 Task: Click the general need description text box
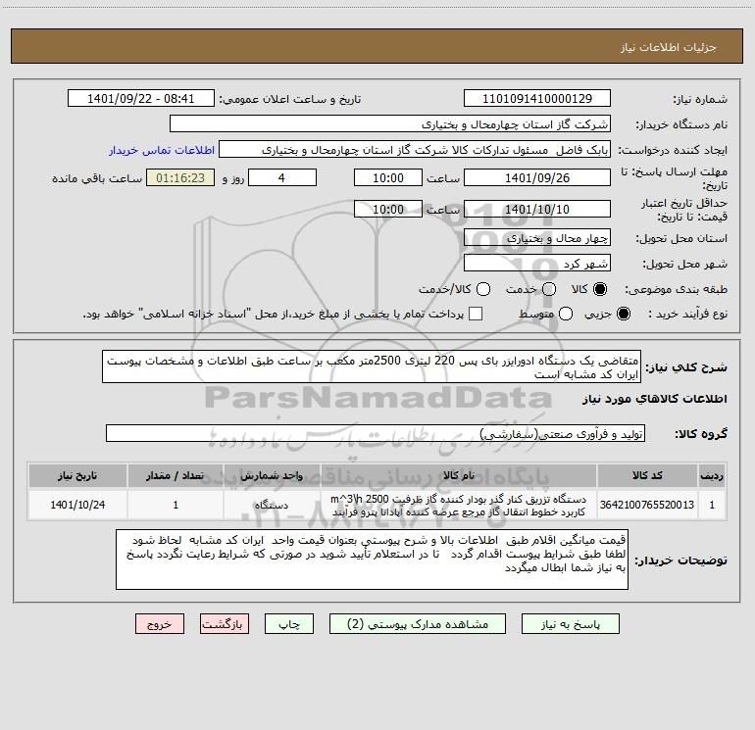[x=372, y=366]
